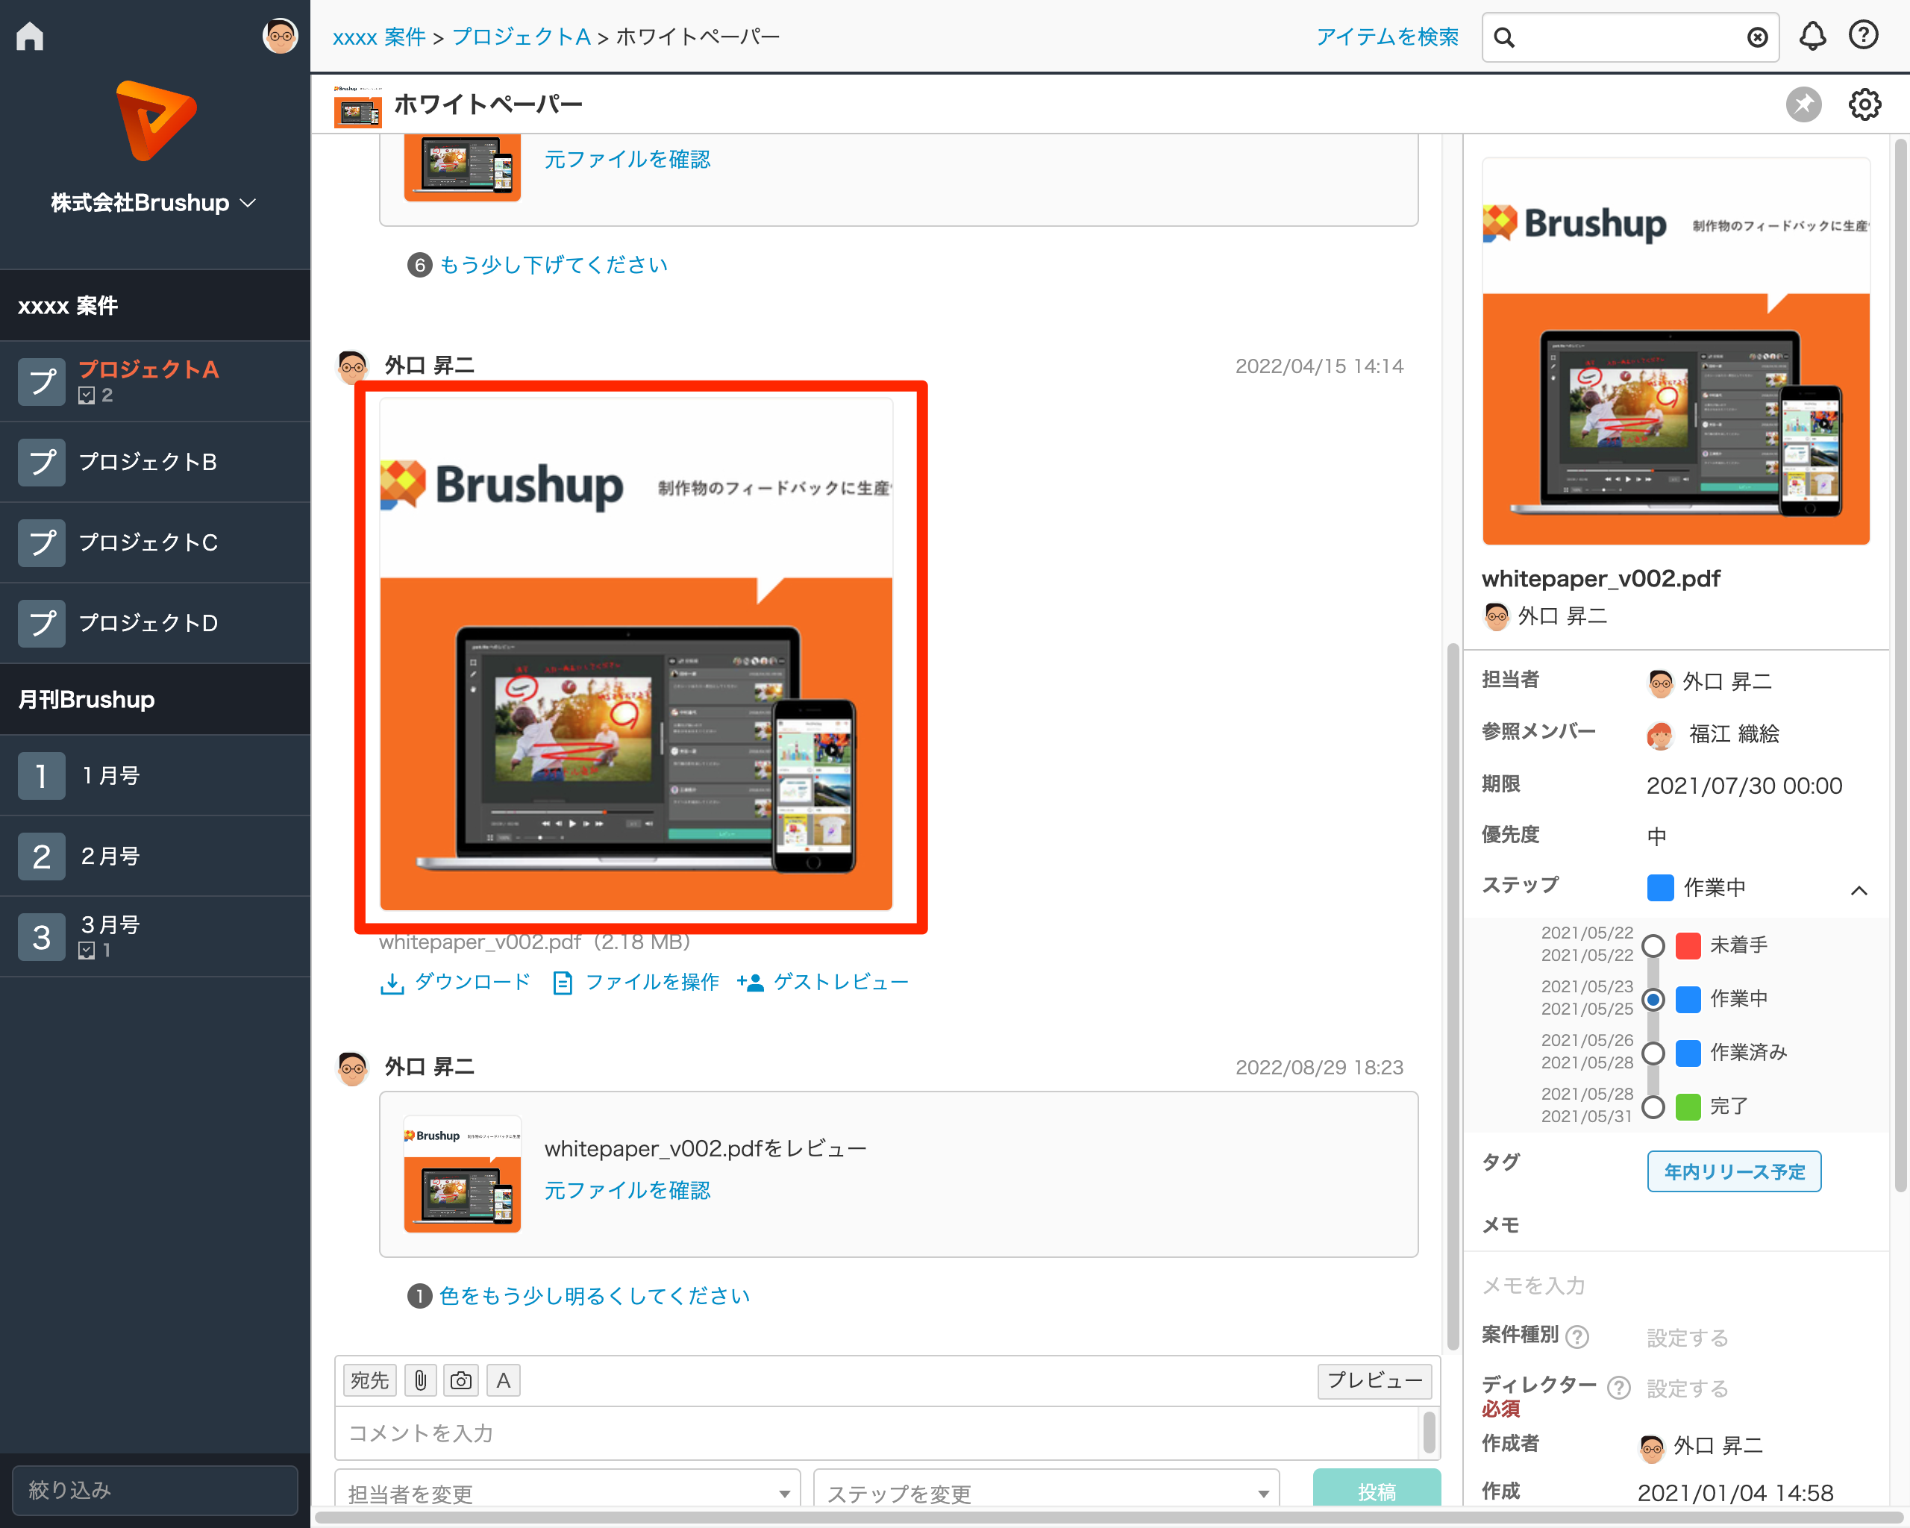
Task: Select the 完了 step radio button
Action: point(1653,1106)
